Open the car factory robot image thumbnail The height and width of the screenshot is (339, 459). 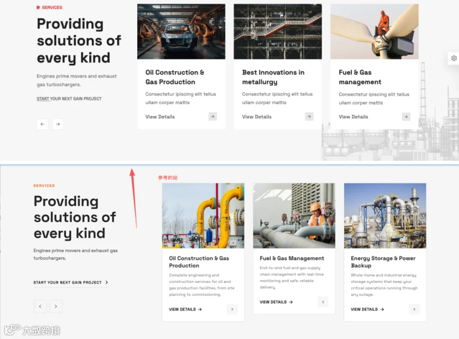[x=181, y=32]
